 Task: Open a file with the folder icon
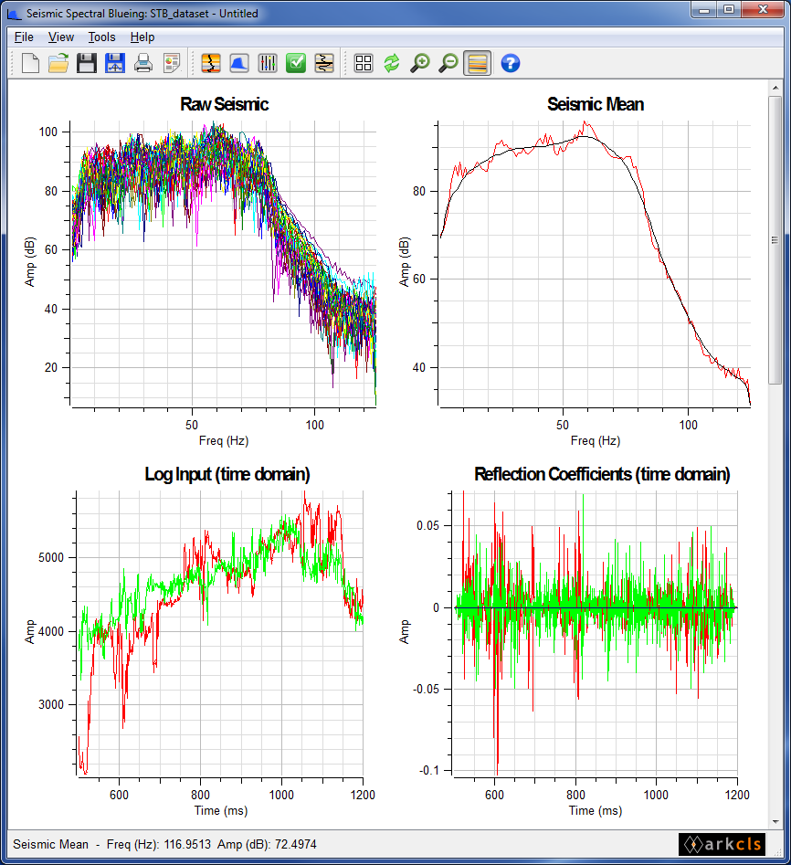(x=58, y=63)
